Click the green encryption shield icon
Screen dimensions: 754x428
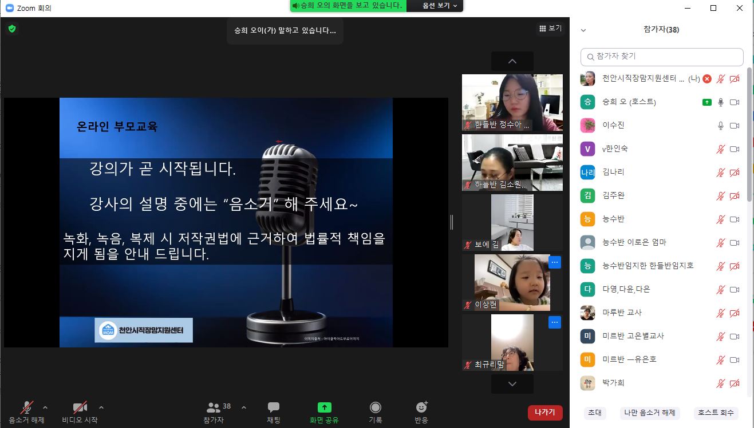point(11,29)
